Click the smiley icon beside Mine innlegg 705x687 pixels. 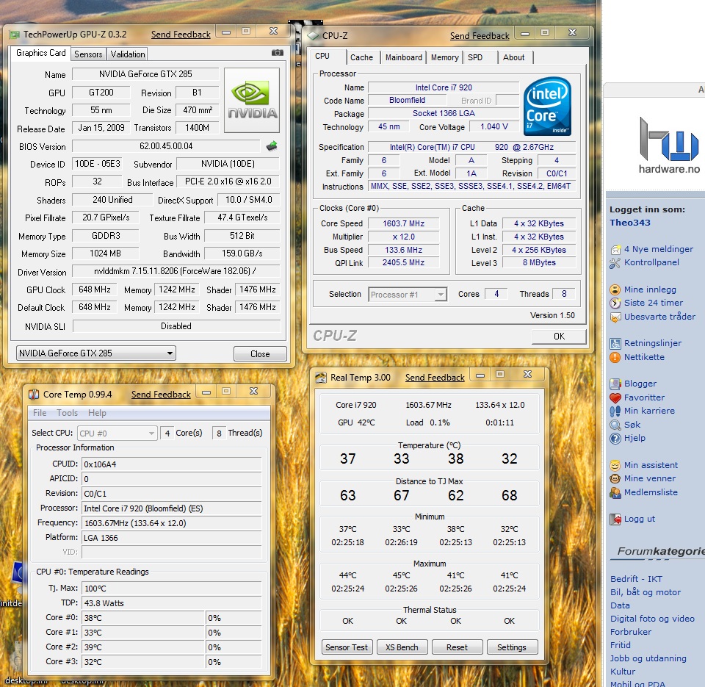click(615, 289)
